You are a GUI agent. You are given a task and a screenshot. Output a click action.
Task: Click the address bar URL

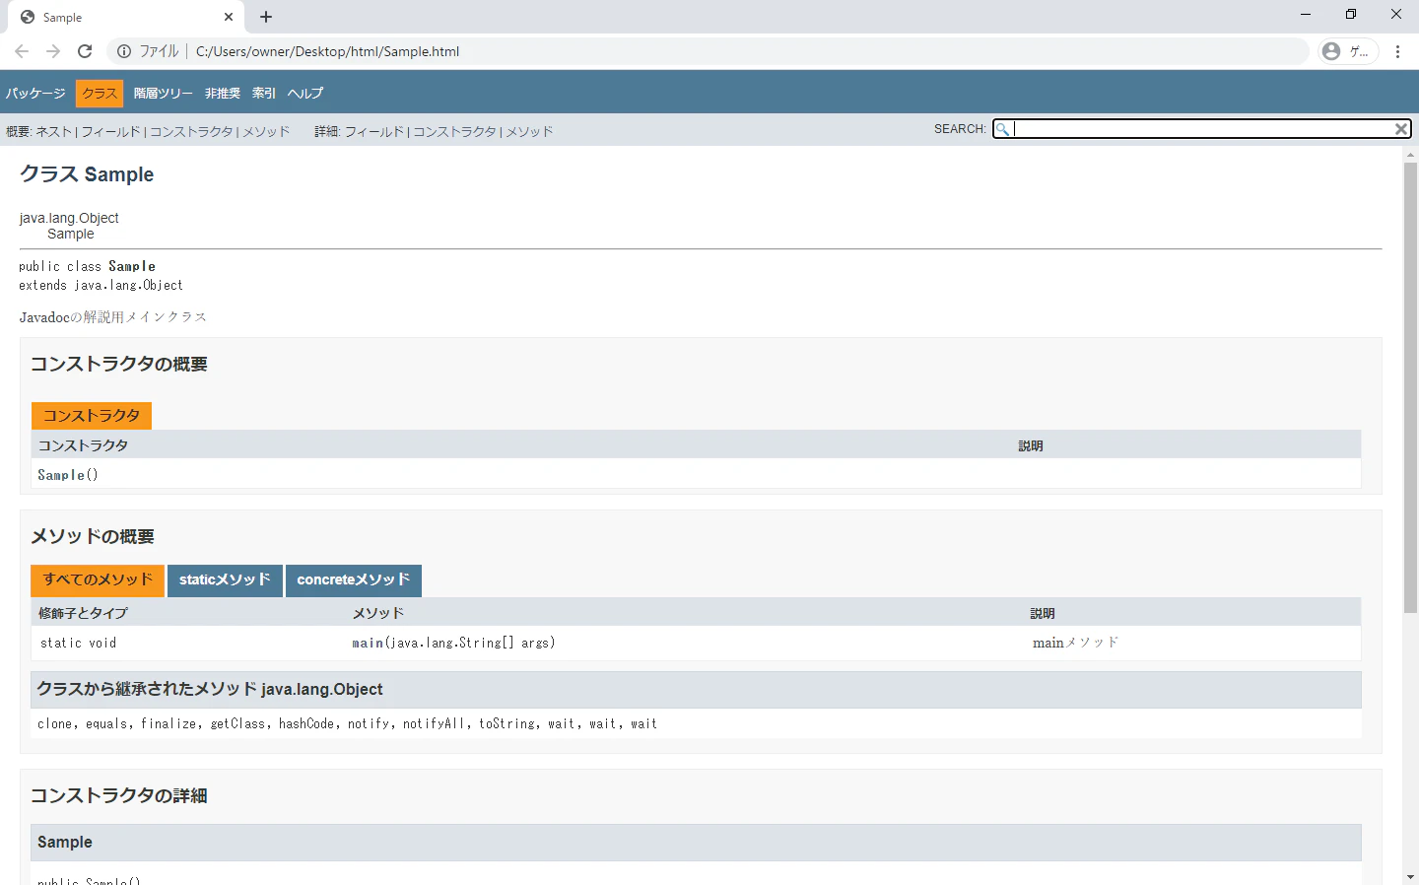click(x=327, y=51)
